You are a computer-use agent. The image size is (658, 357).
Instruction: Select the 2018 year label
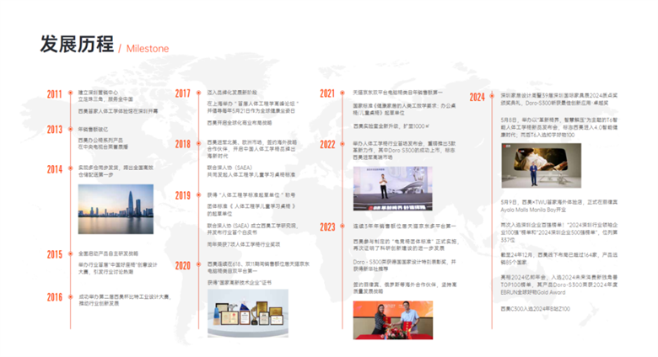(x=183, y=144)
